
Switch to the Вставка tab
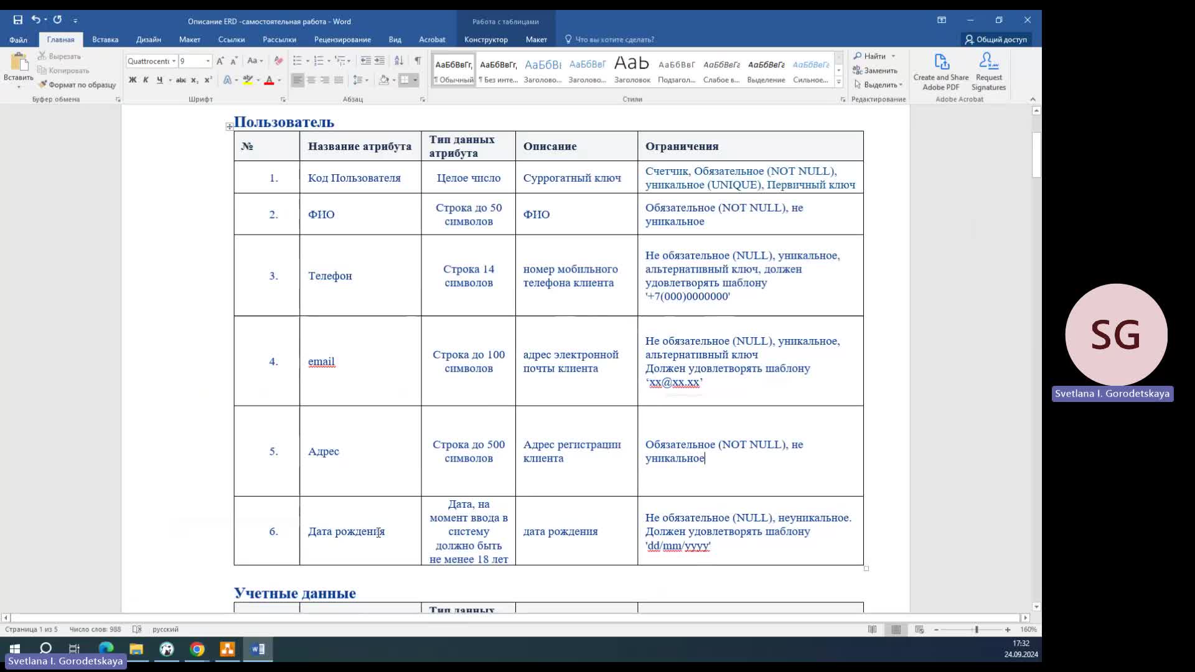pos(105,39)
